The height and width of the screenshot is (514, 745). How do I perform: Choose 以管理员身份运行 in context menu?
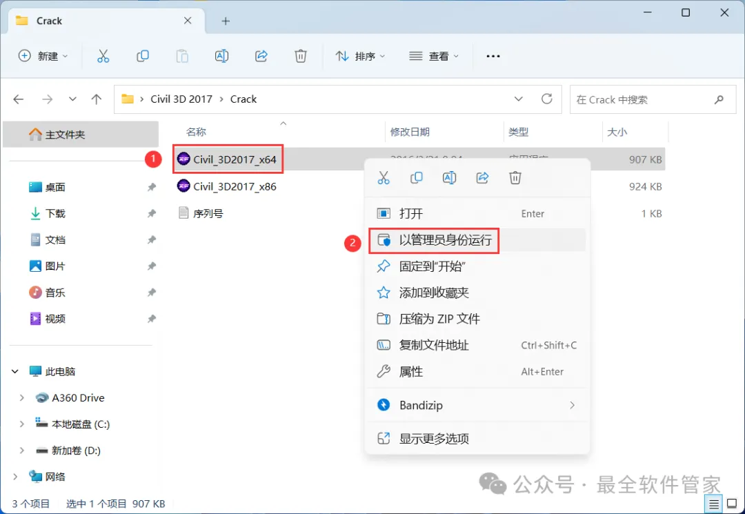pyautogui.click(x=477, y=240)
